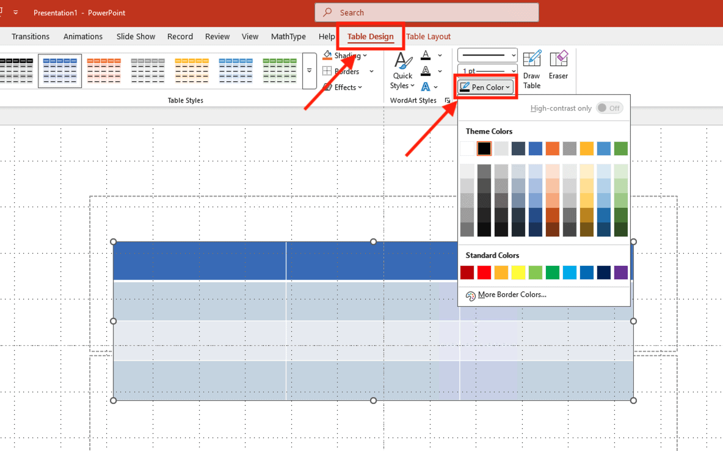Click the Shading paint bucket icon
The image size is (723, 451).
pos(327,56)
